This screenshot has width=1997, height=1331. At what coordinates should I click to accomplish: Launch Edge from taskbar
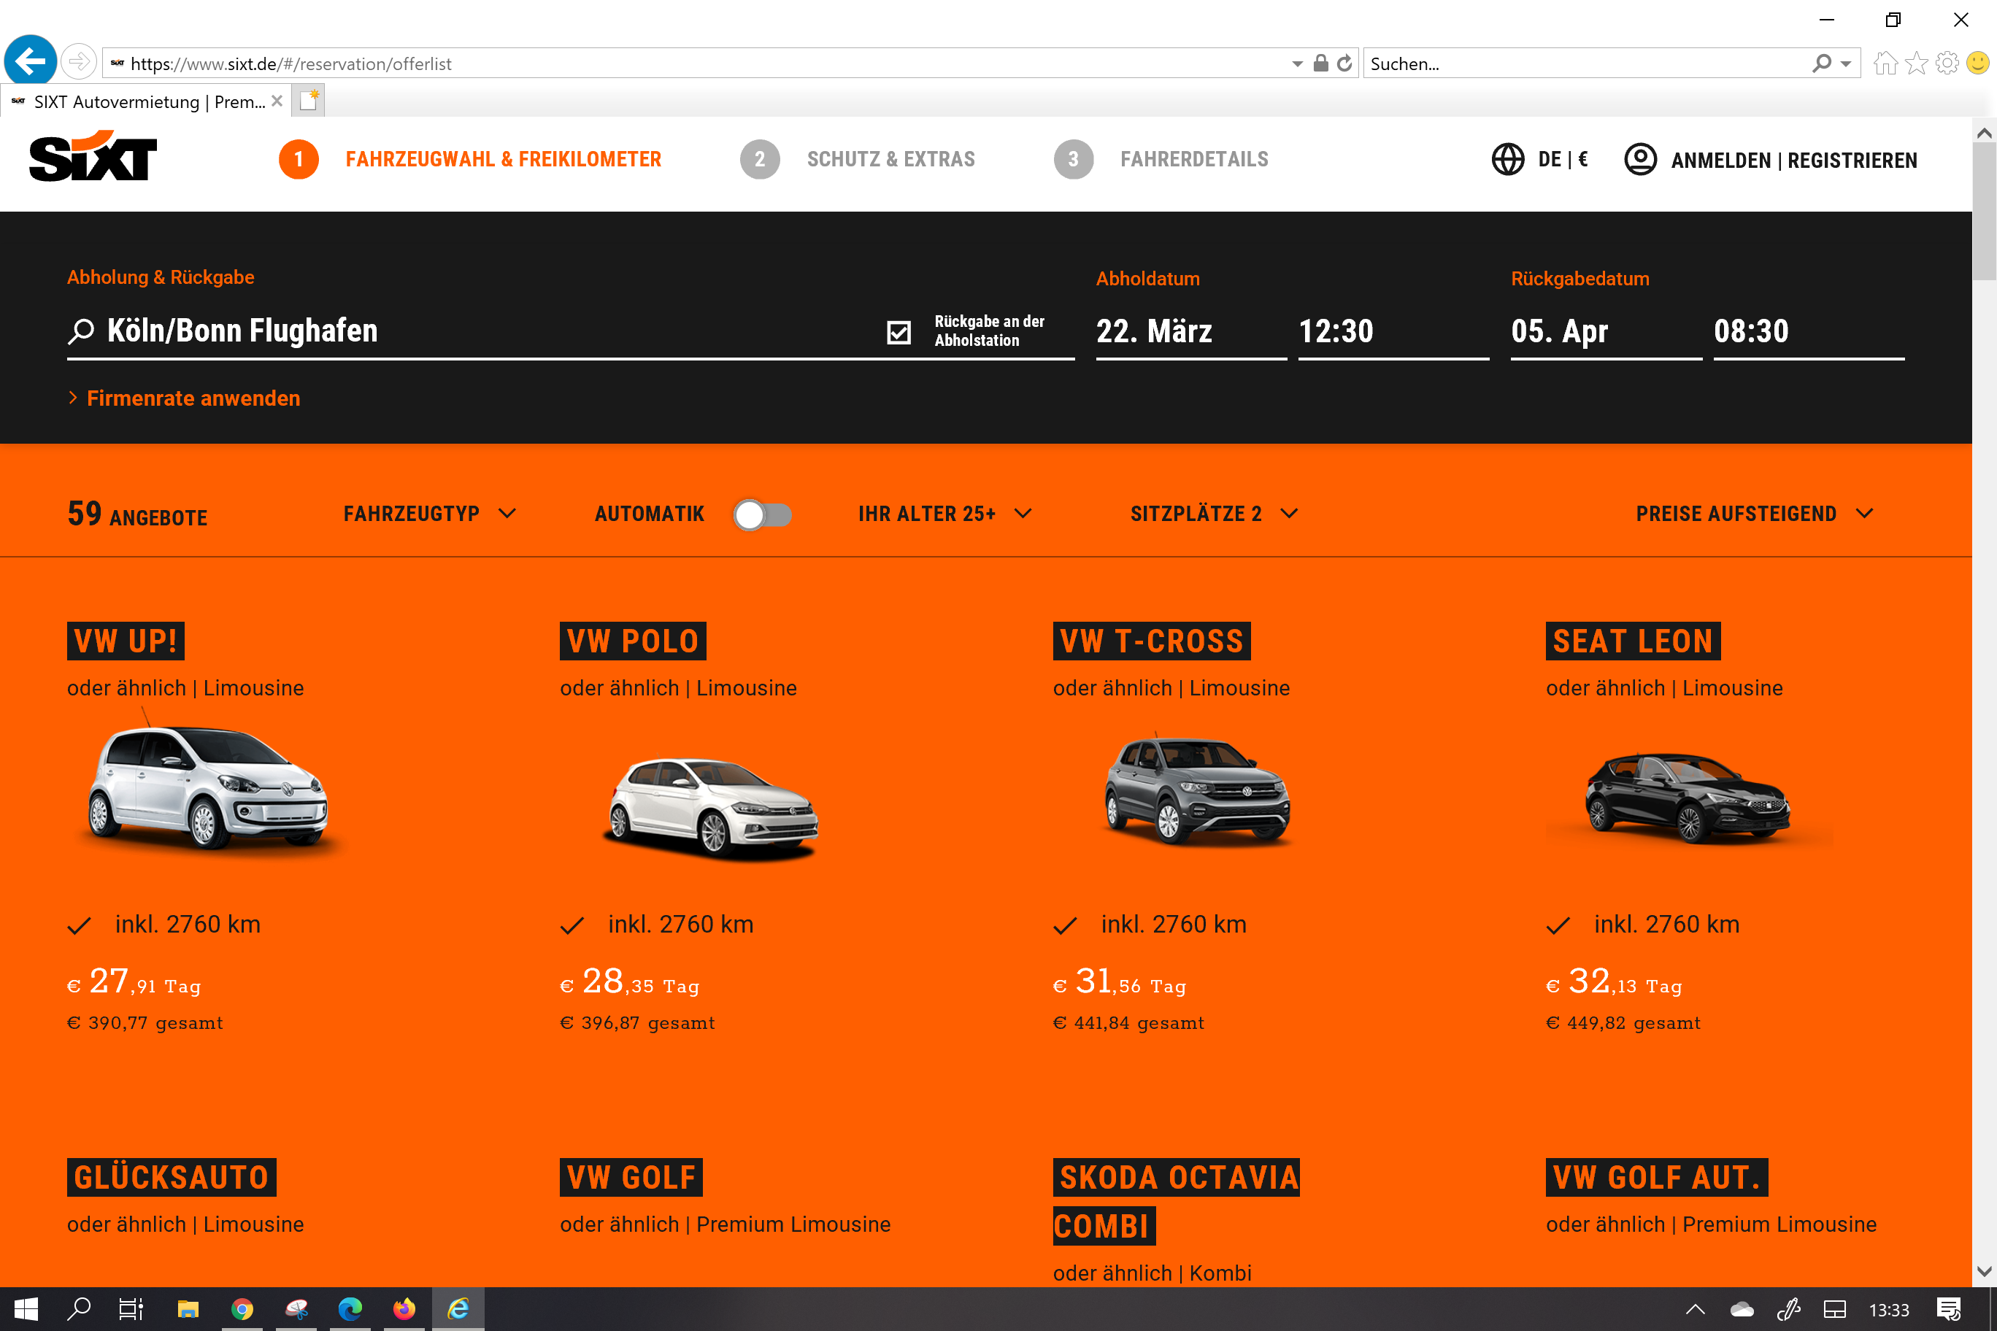click(x=350, y=1309)
